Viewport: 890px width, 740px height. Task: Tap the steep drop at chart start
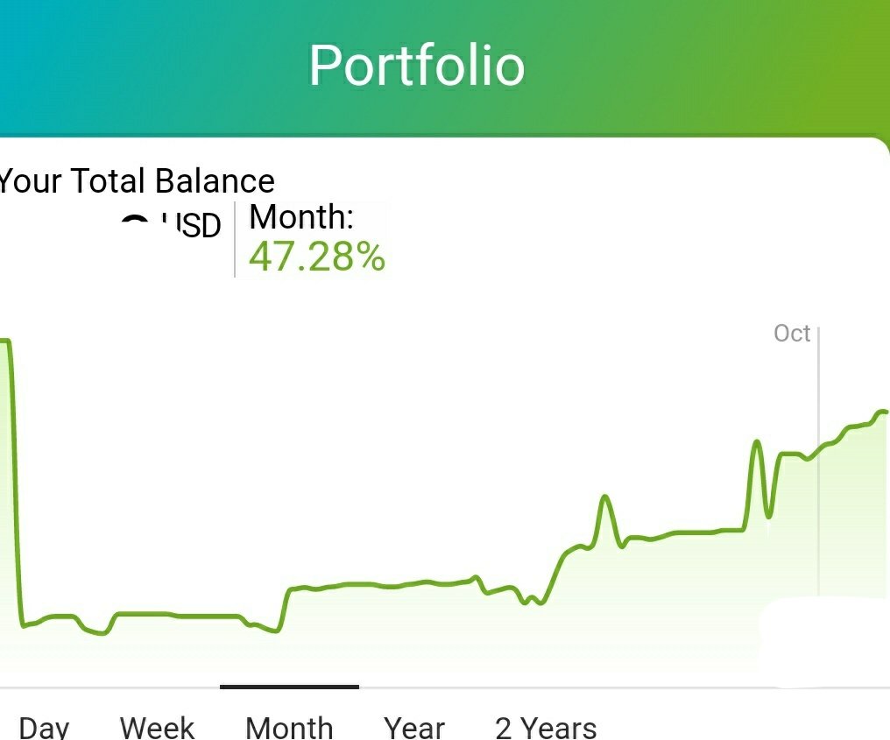pos(15,483)
